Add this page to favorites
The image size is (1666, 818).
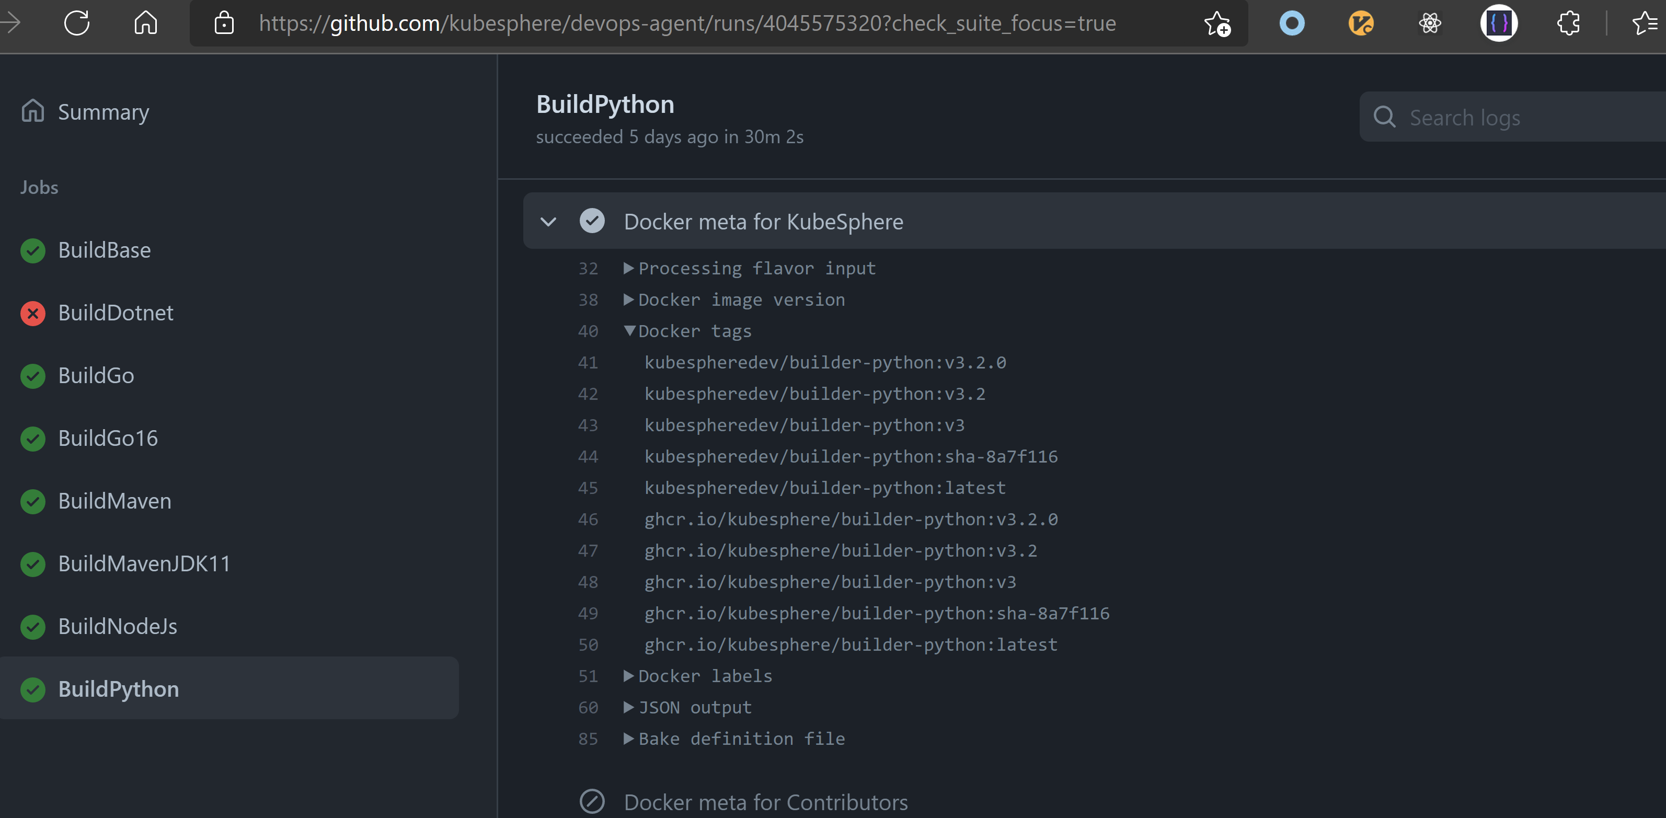[x=1216, y=24]
